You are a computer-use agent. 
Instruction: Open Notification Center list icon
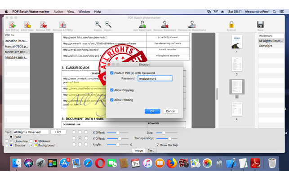pos(281,12)
